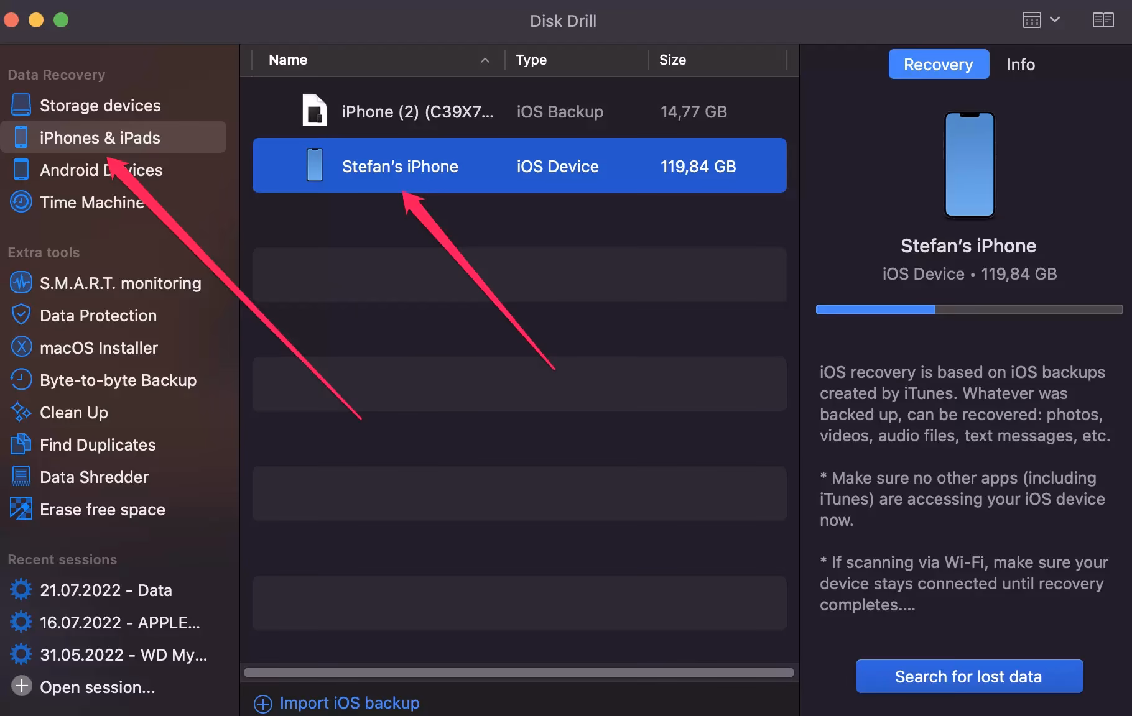Image resolution: width=1132 pixels, height=716 pixels.
Task: Click Search for lost data button
Action: coord(968,676)
